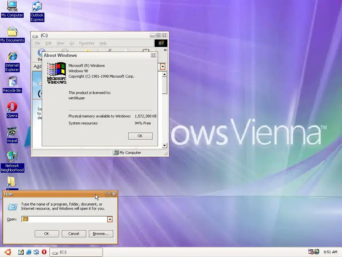The width and height of the screenshot is (342, 257).
Task: Launch Internet Explorer from the desktop
Action: click(x=12, y=62)
